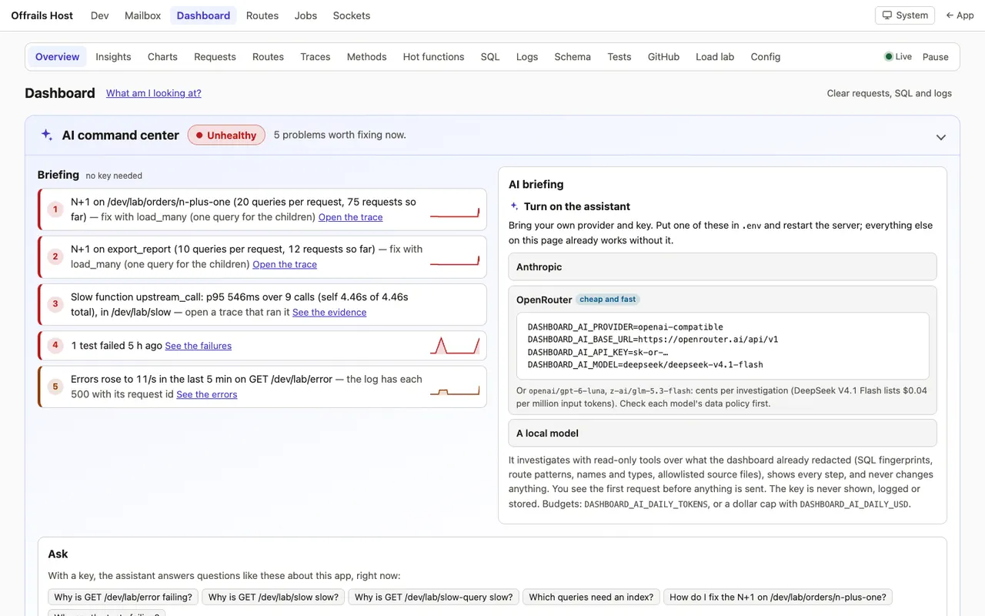Open the Traces tab
Screen dimensions: 985x616
pyautogui.click(x=316, y=57)
